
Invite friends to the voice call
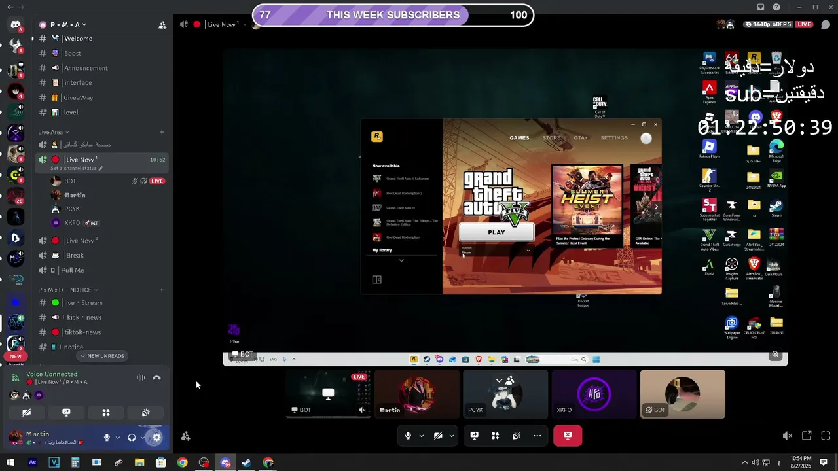click(185, 436)
